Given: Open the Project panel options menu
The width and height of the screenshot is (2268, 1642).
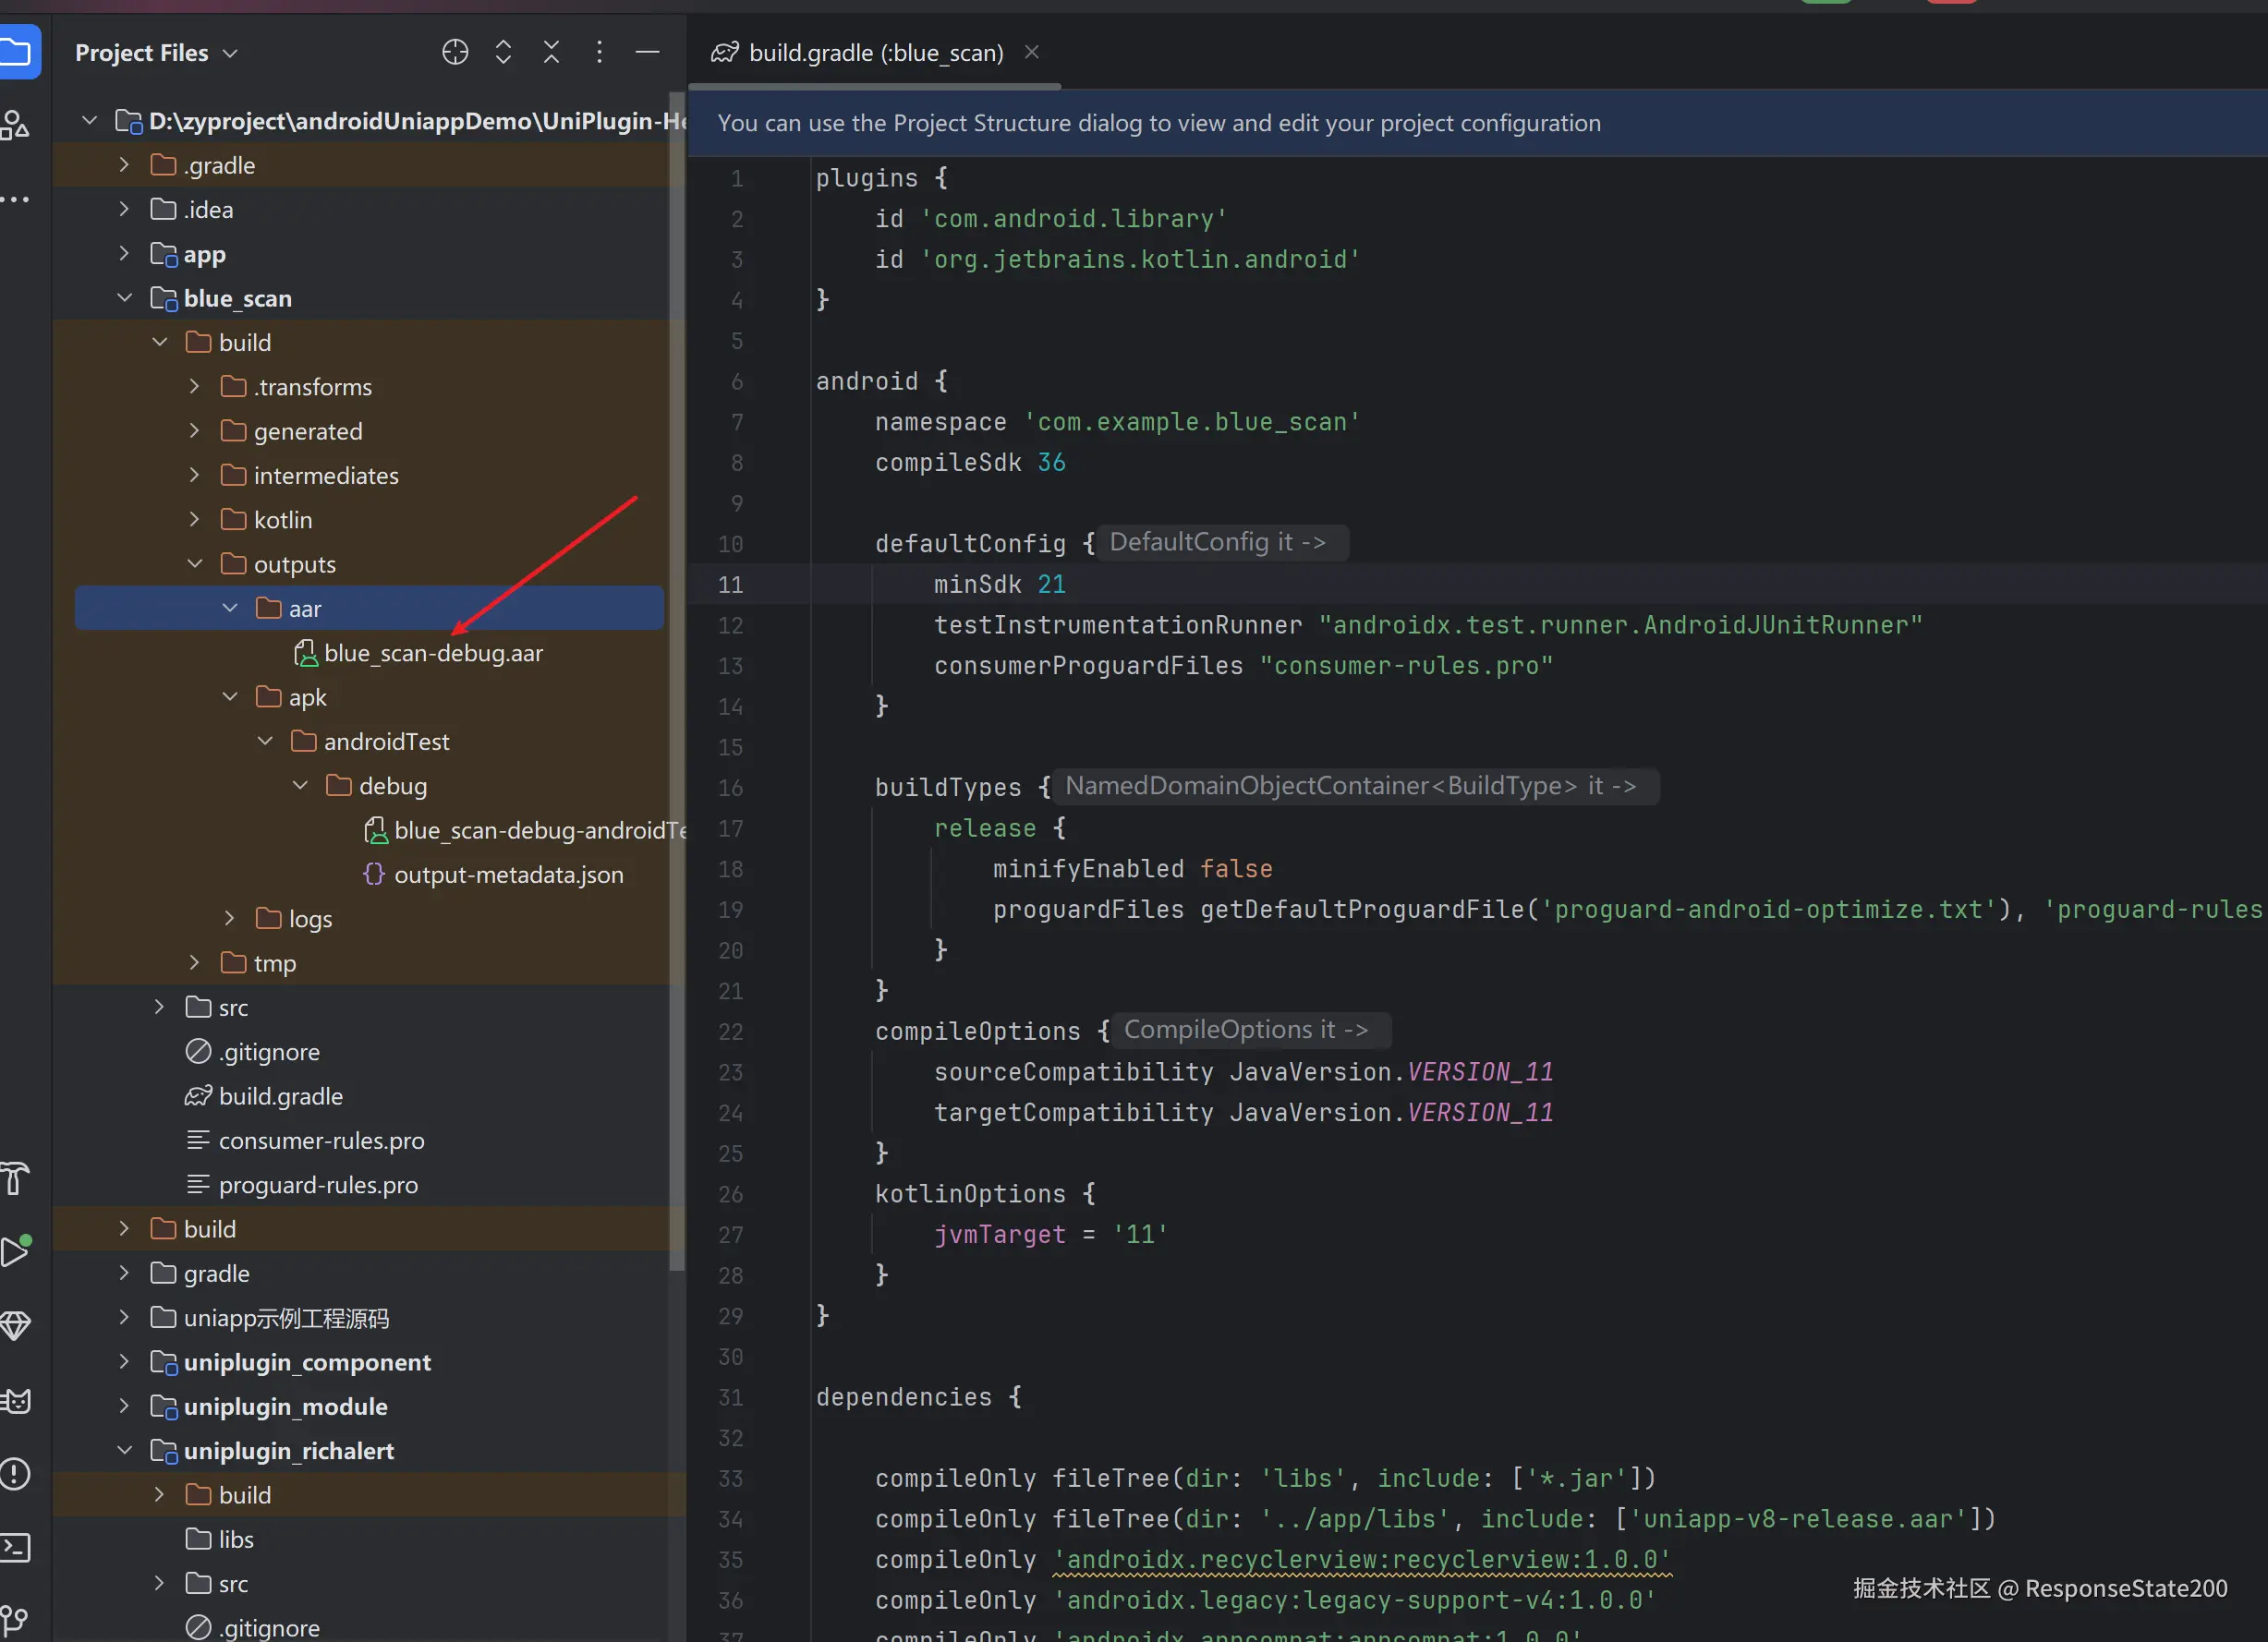Looking at the screenshot, I should coord(599,52).
